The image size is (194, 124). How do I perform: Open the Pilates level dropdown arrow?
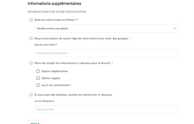[175, 29]
